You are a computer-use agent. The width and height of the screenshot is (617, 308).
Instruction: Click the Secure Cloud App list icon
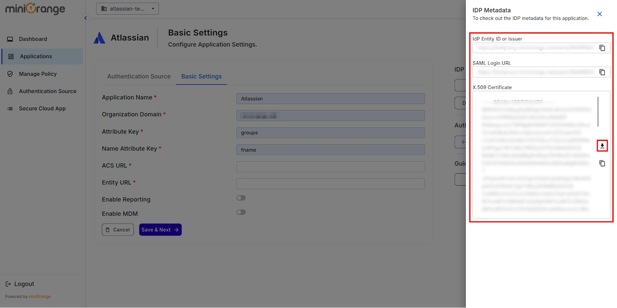click(x=10, y=109)
